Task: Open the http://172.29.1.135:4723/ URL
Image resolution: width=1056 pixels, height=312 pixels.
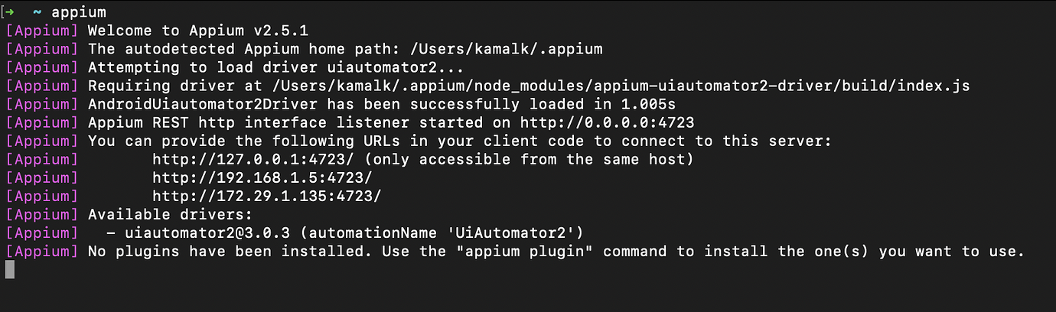Action: click(x=267, y=196)
